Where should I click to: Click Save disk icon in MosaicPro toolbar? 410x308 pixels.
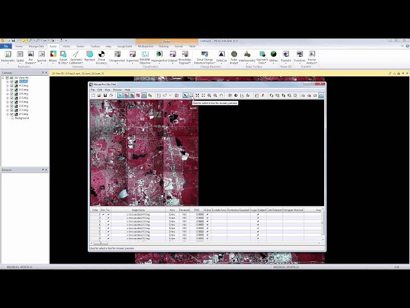[x=105, y=96]
